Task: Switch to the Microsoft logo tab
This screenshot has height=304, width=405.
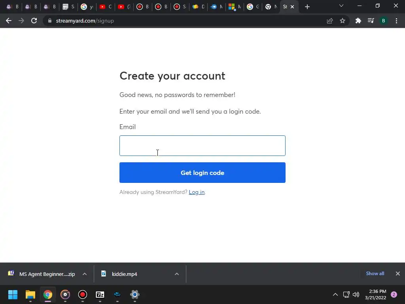Action: (235, 7)
